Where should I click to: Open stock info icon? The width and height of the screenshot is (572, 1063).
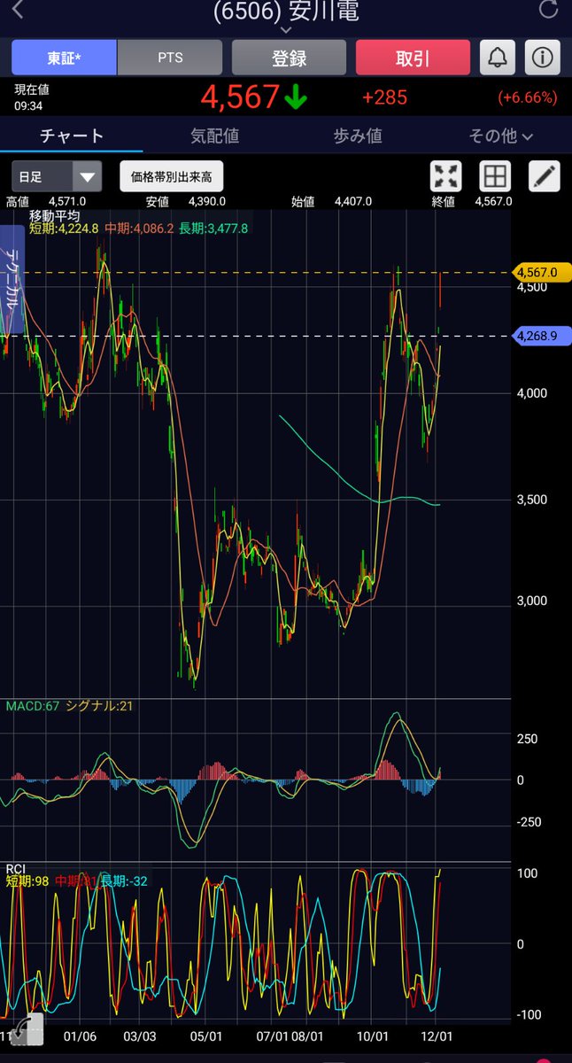click(543, 58)
